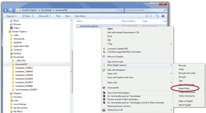This screenshot has width=206, height=113.
Task: Click the navigation pane scroll up arrow
Action: [x=72, y=21]
